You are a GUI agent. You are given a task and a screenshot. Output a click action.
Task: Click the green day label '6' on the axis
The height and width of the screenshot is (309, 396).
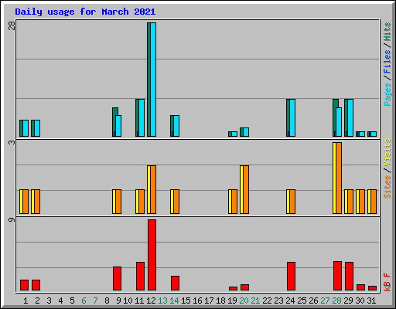pos(84,301)
